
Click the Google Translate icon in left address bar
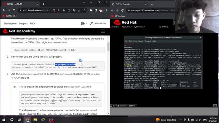click(74, 10)
